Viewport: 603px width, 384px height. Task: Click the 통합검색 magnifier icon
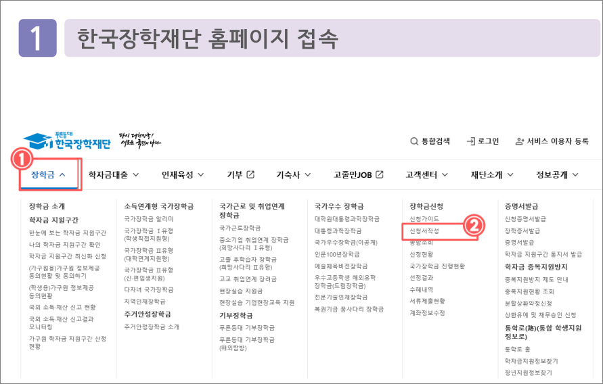[414, 141]
